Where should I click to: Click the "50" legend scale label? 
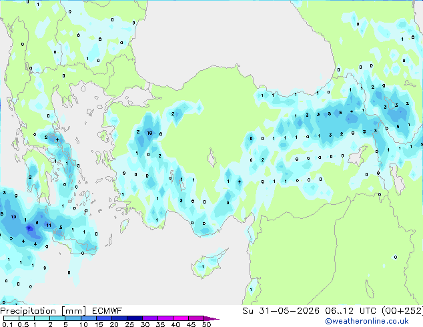pyautogui.click(x=206, y=324)
